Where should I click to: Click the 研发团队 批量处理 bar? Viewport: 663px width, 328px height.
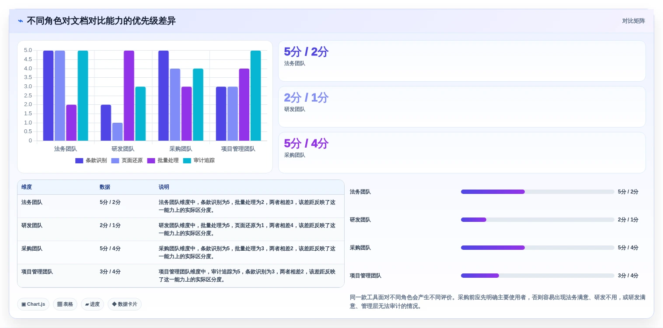129,96
